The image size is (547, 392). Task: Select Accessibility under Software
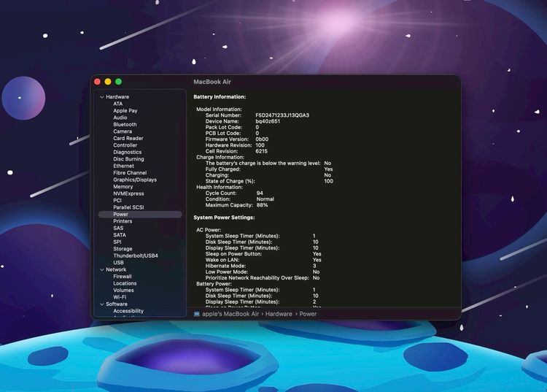(x=128, y=311)
